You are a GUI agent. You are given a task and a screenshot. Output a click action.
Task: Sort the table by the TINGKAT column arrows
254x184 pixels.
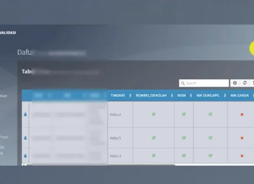pyautogui.click(x=130, y=95)
